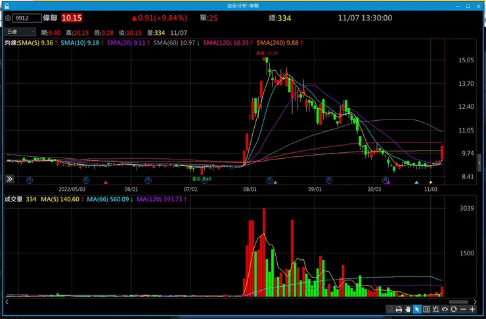Image resolution: width=486 pixels, height=319 pixels.
Task: Click the purple triangle marker near 10/03
Action: pyautogui.click(x=388, y=182)
